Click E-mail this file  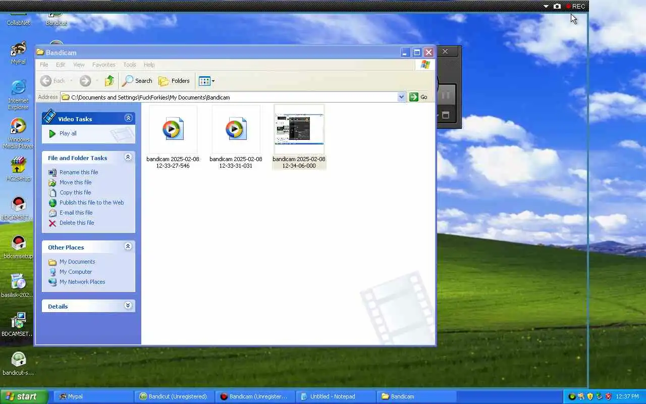pyautogui.click(x=76, y=213)
